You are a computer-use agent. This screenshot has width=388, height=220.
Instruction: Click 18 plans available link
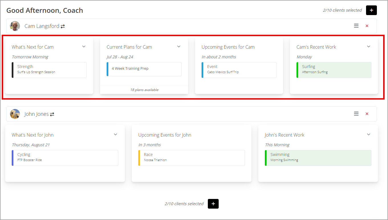[x=144, y=90]
